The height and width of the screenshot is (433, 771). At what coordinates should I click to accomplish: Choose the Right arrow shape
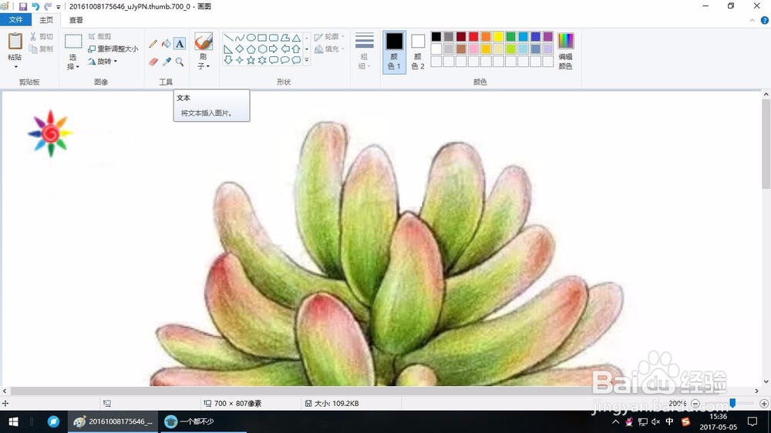tap(274, 49)
